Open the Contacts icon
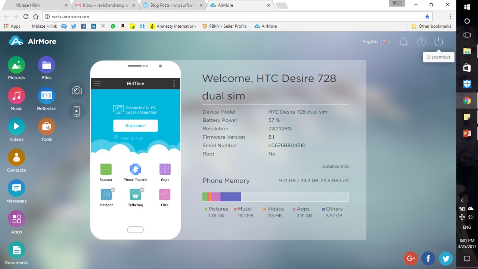The width and height of the screenshot is (478, 269). coord(16,158)
